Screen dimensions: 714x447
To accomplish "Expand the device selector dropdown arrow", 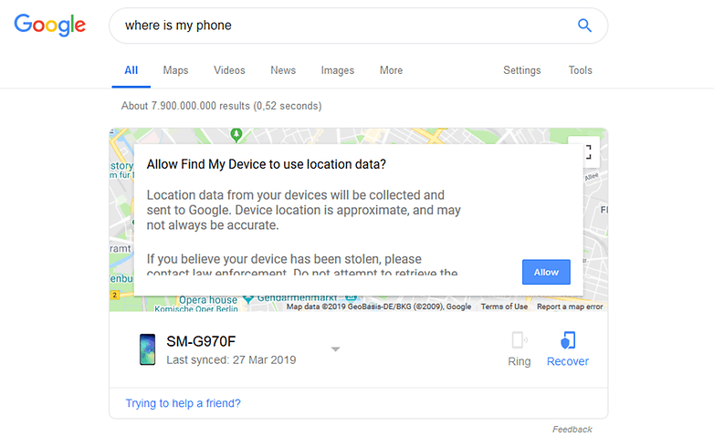I will pos(336,349).
